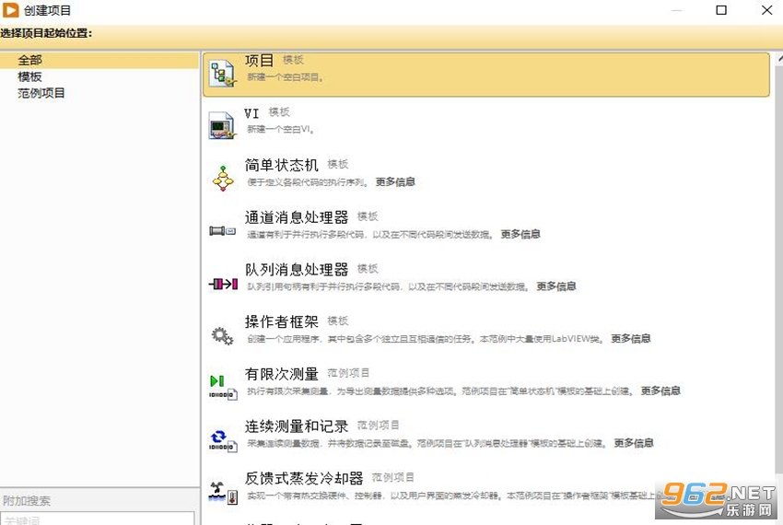The height and width of the screenshot is (525, 783).
Task: Show only 模板 in left panel
Action: [x=30, y=77]
